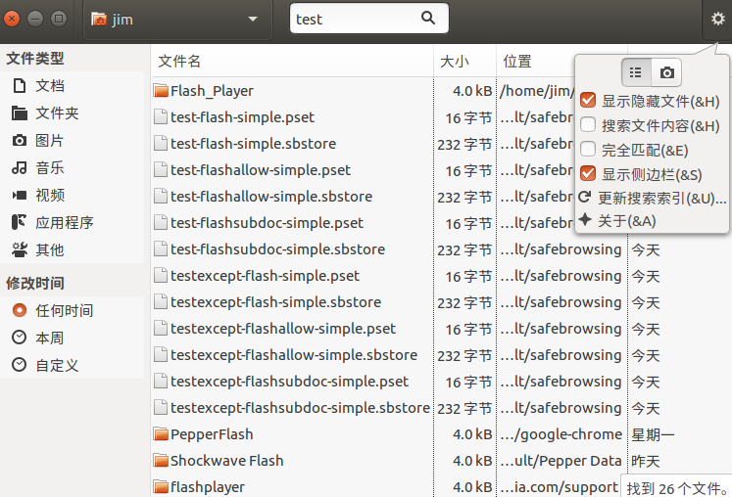
Task: Click the PepperFlash folder icon
Action: 161,434
